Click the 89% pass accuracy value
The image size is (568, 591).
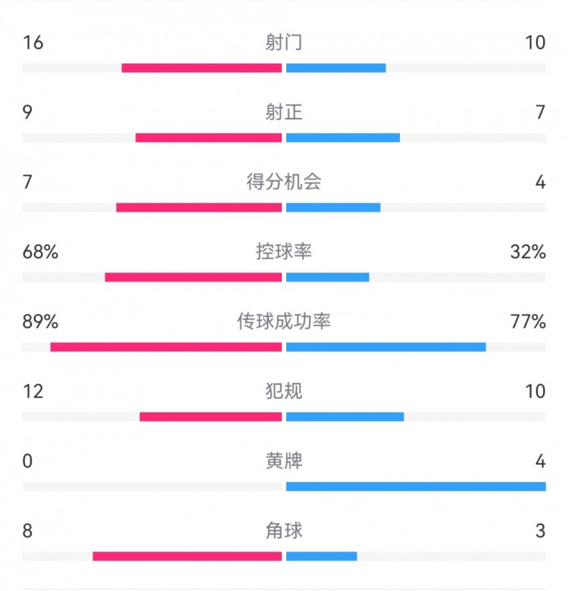click(x=40, y=322)
